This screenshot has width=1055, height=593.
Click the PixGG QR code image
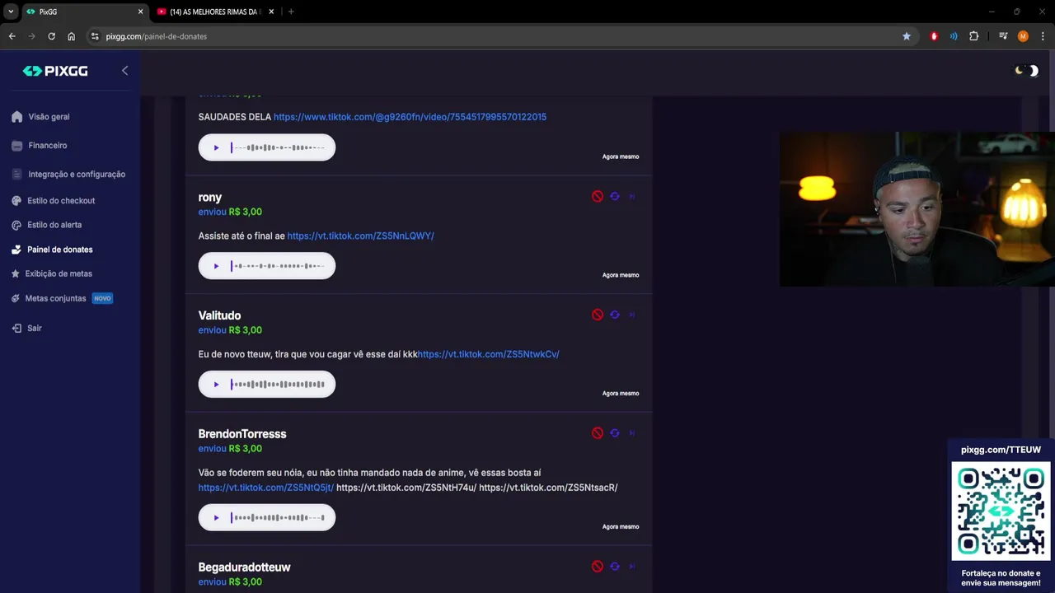1001,511
